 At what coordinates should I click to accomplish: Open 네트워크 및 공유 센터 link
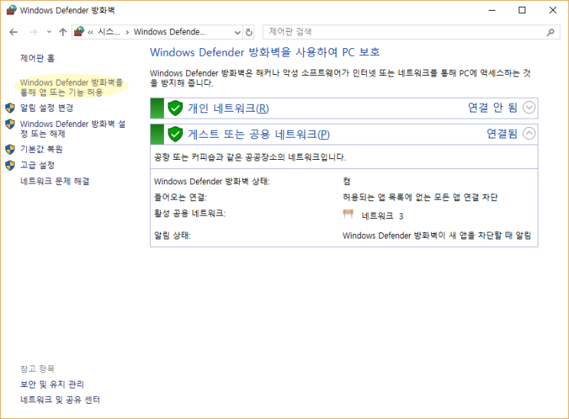tap(60, 399)
